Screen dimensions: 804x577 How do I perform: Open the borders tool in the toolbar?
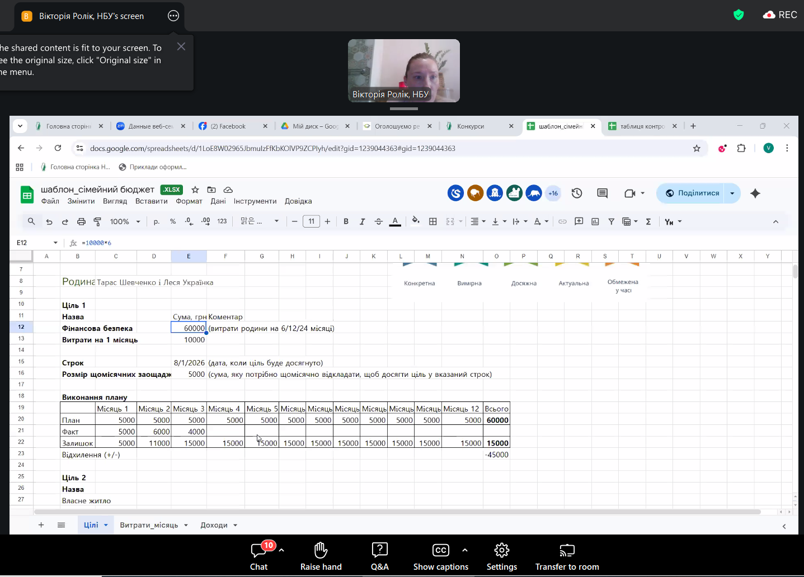pyautogui.click(x=432, y=222)
